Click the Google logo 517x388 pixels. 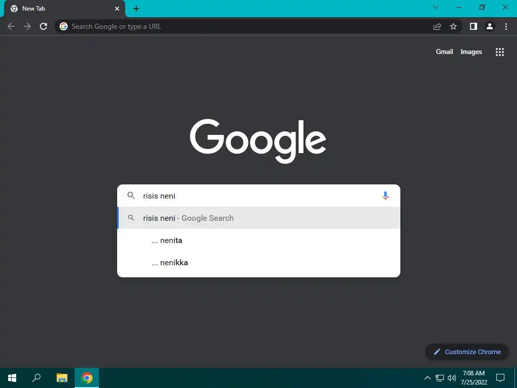click(258, 141)
